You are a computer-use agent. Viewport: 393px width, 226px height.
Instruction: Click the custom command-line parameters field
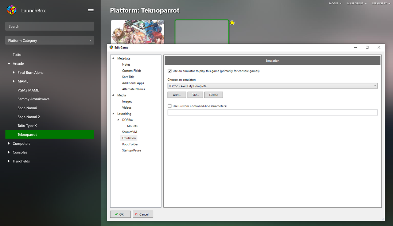coord(272,112)
